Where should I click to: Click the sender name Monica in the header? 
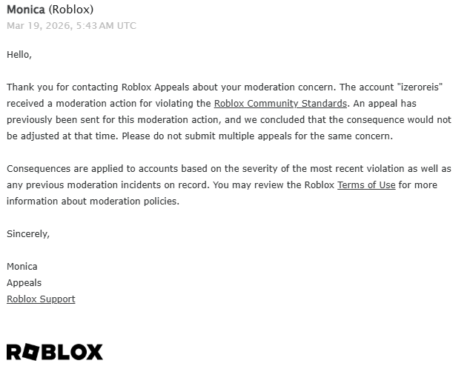25,10
